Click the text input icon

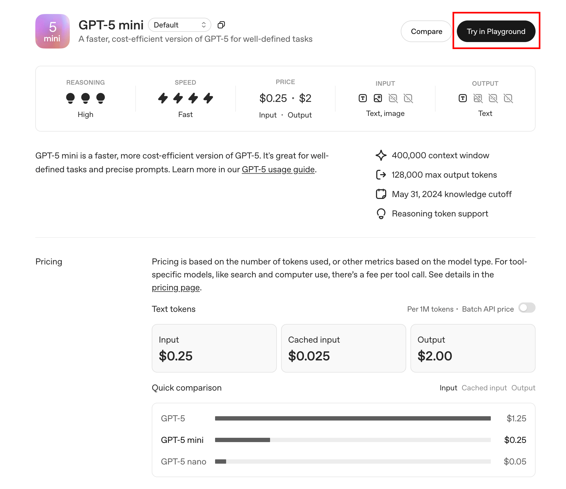tap(363, 98)
